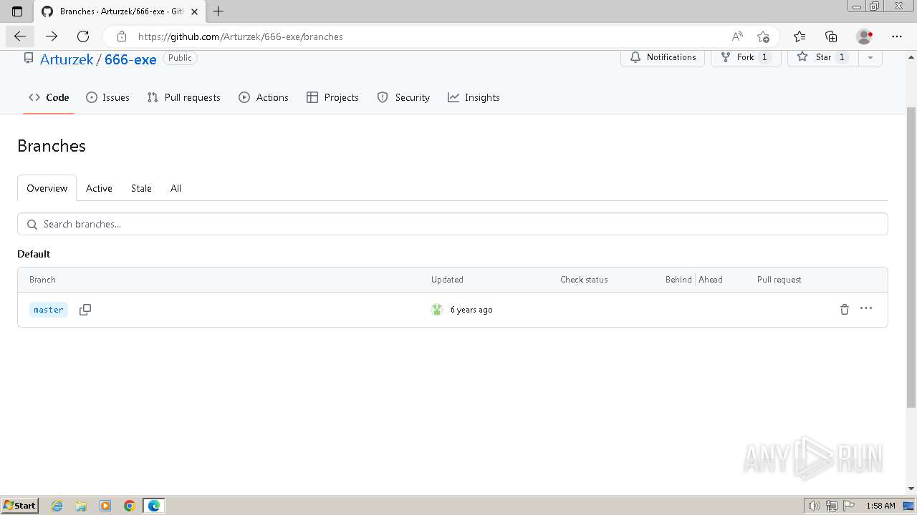Go back with the browser back arrow
This screenshot has width=917, height=515.
[x=20, y=36]
